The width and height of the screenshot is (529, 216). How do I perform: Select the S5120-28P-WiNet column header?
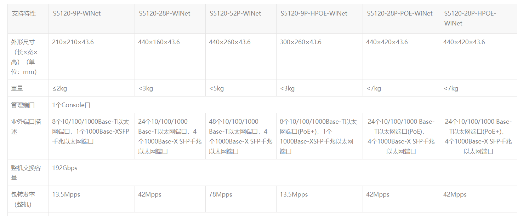(x=164, y=13)
